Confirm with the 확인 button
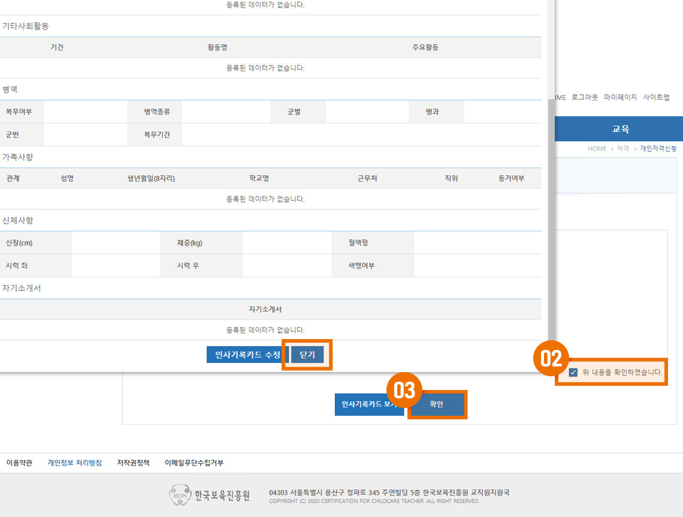Screen dimensions: 683x517 (x=436, y=404)
